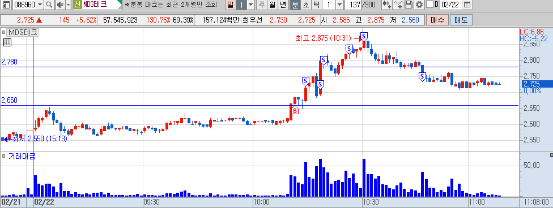Viewport: 553px width, 208px height.
Task: Click the 매도 sell button
Action: click(x=461, y=20)
